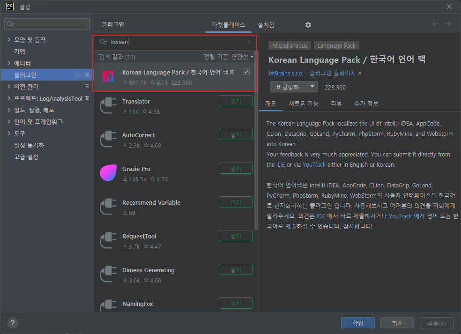Click the IDE link in English description

coord(281,164)
